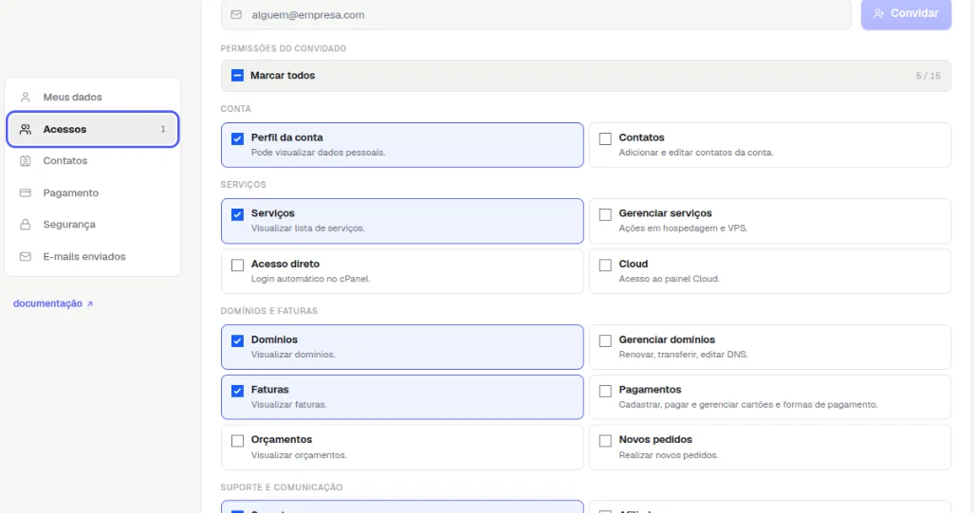Click the credit card icon beside Pagamento
The width and height of the screenshot is (975, 513).
[x=26, y=192]
